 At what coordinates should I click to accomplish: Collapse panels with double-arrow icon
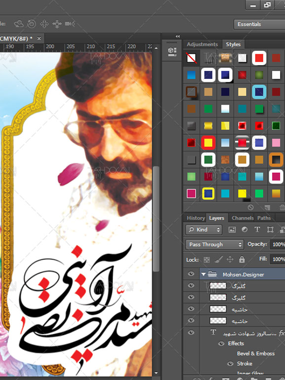point(178,36)
